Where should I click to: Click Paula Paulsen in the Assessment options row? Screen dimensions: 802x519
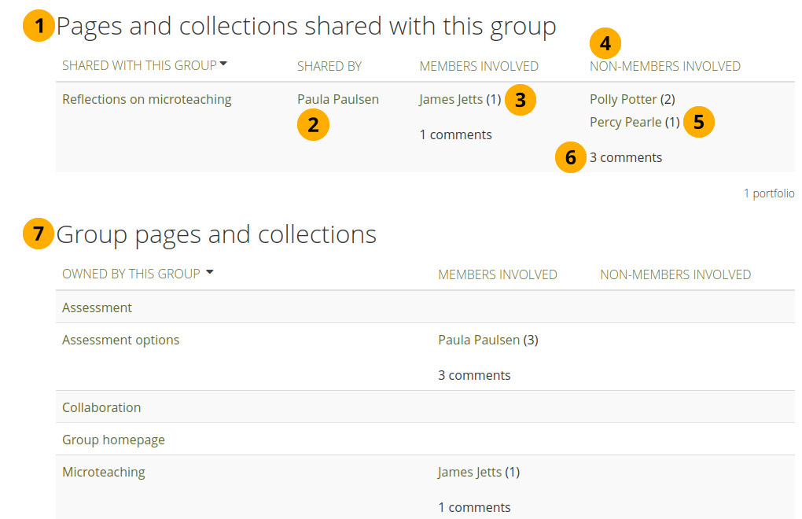tap(478, 340)
